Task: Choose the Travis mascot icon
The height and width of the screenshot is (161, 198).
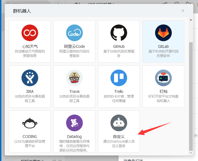Action: tap(74, 78)
